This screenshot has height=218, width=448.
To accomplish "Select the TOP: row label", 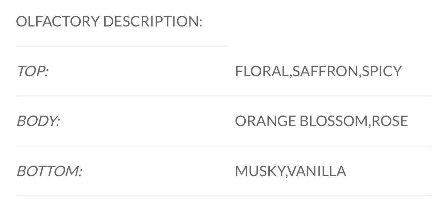I will click(x=32, y=71).
